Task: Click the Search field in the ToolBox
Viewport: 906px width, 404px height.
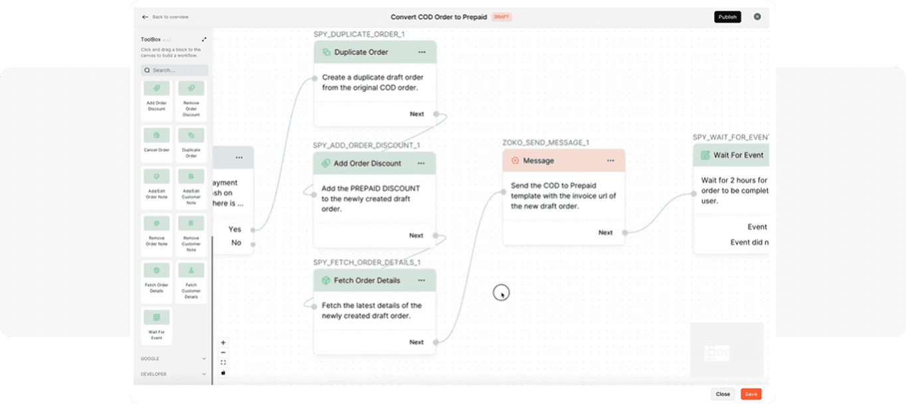Action: click(174, 70)
